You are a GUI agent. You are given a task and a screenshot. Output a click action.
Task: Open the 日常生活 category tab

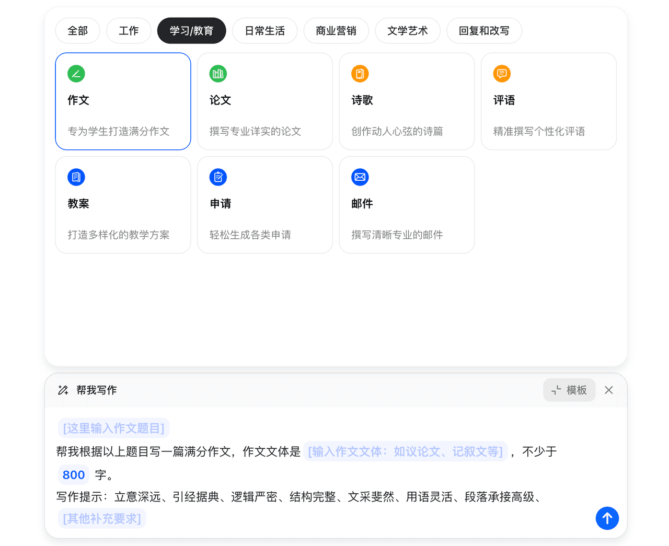point(264,31)
